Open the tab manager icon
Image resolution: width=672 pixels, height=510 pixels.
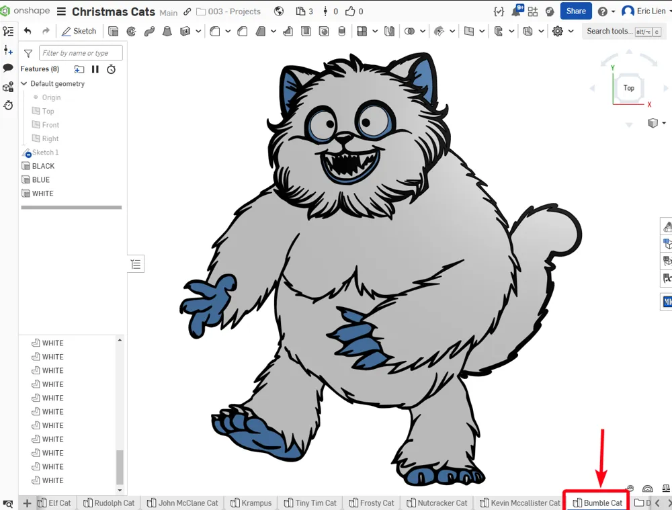click(x=8, y=503)
